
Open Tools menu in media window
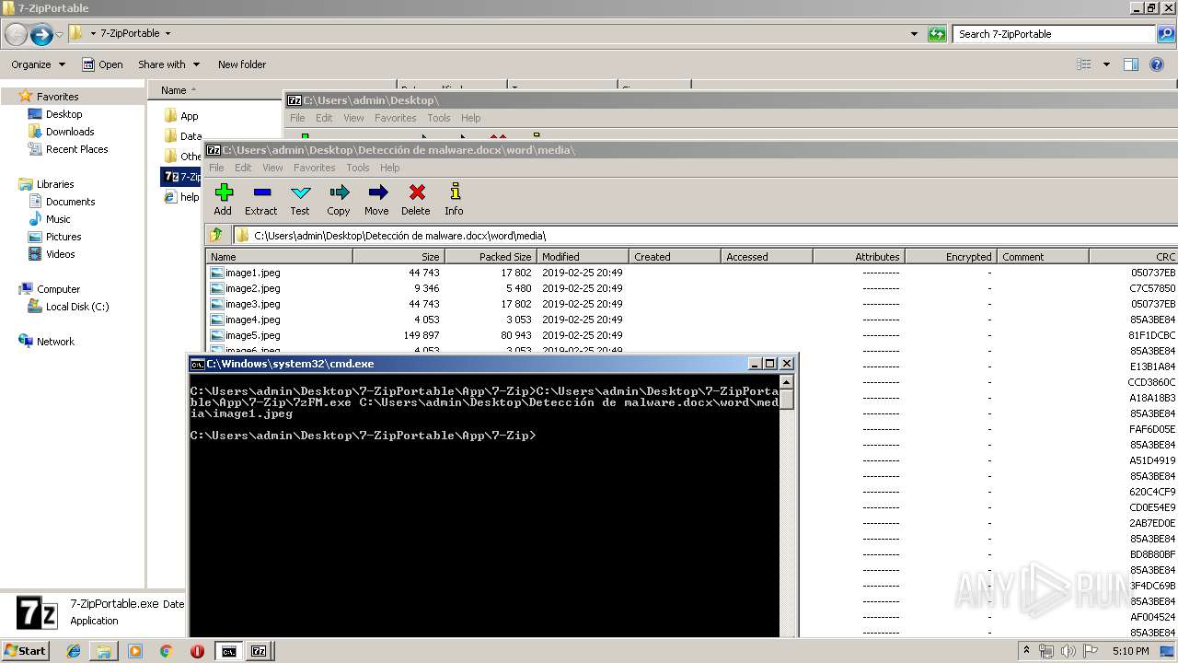pos(358,168)
